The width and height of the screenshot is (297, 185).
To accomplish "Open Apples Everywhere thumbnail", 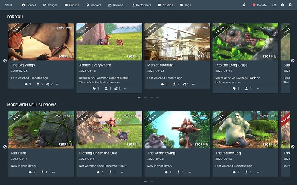I will tap(109, 42).
